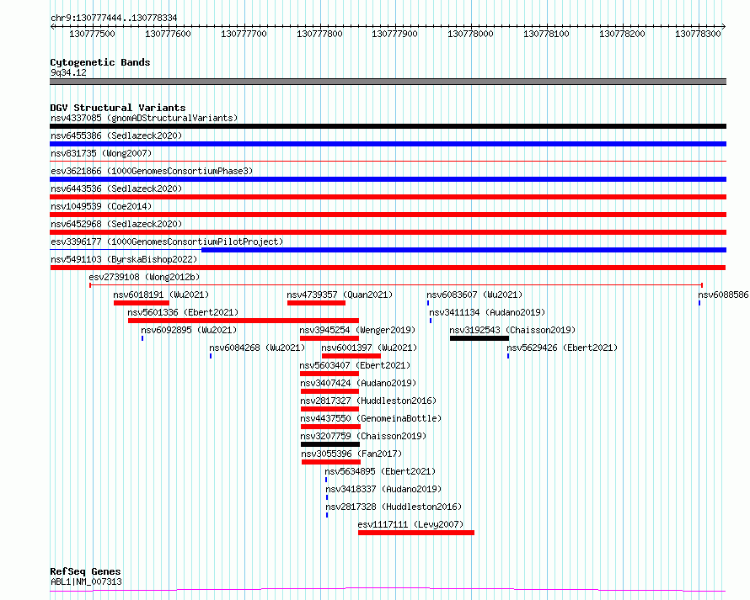The image size is (750, 600).
Task: Click the nsv6092895 (Wu2021) label
Action: tap(189, 330)
